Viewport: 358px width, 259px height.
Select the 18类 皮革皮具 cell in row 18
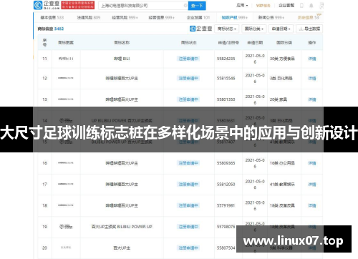[282, 205]
